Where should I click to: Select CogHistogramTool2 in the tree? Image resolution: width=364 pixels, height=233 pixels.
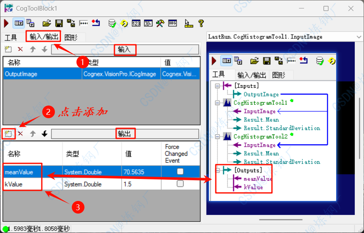pos(261,136)
